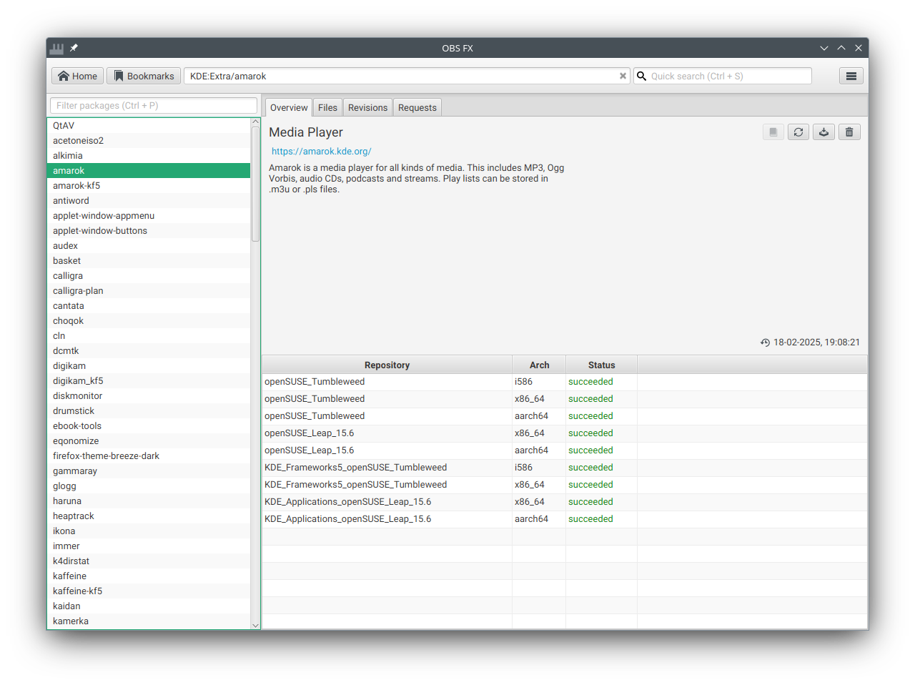915x685 pixels.
Task: Select haruna in the package list
Action: click(x=149, y=501)
